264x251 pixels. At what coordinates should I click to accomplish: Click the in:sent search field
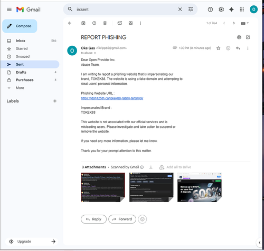(125, 9)
